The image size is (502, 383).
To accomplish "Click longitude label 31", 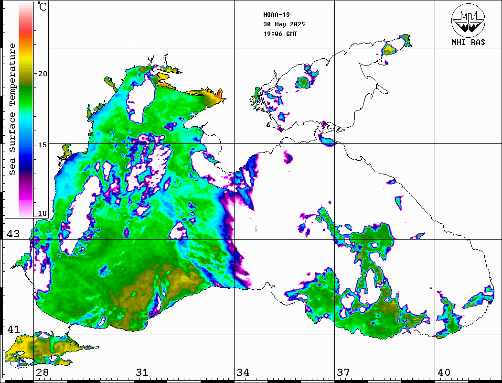I will (x=142, y=372).
